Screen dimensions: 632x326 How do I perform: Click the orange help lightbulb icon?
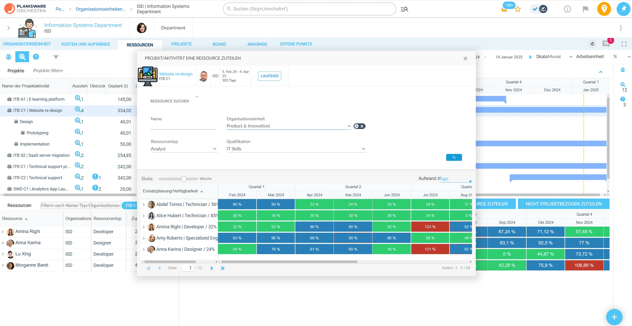(x=604, y=9)
